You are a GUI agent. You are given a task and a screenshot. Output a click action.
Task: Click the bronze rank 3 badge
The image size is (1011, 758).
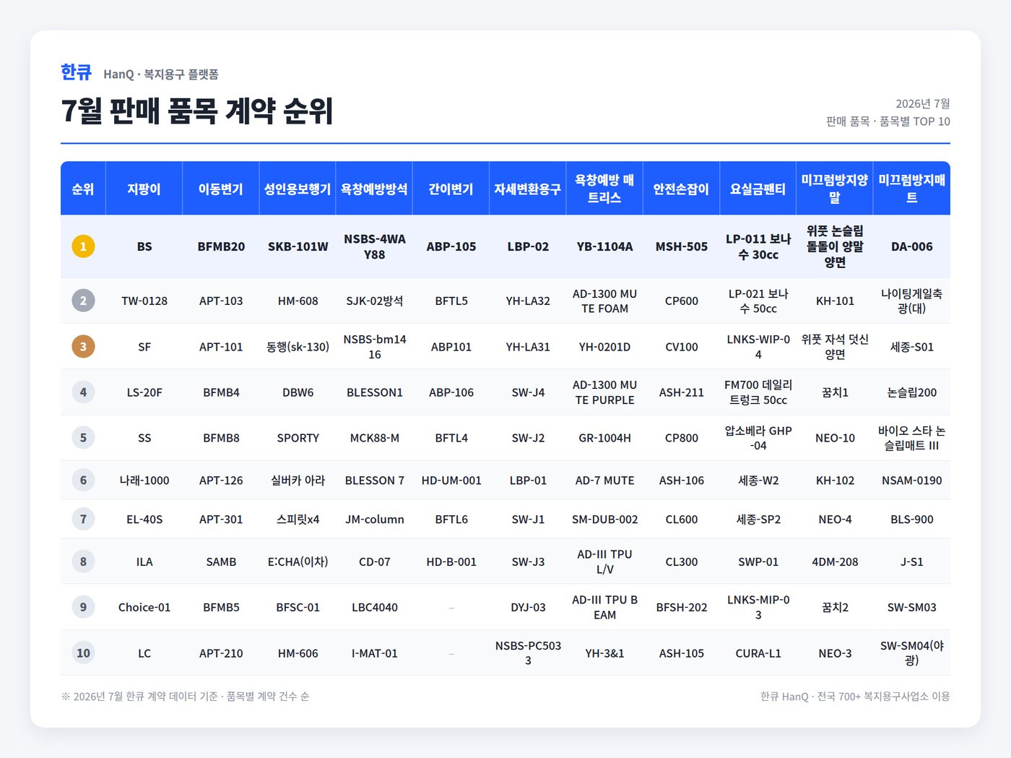[x=83, y=347]
